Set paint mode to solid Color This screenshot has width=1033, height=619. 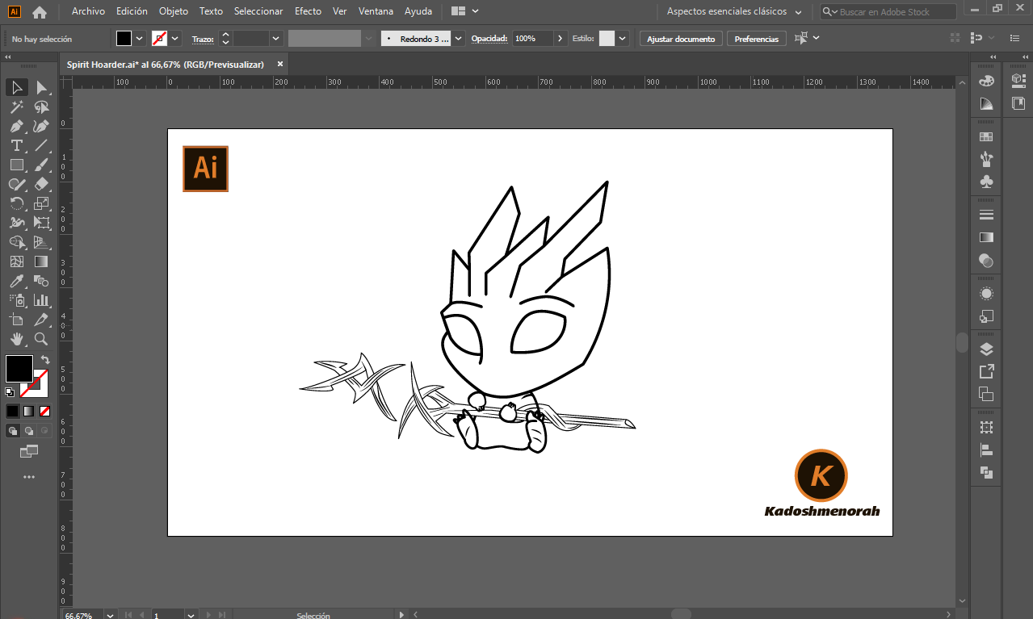tap(13, 411)
